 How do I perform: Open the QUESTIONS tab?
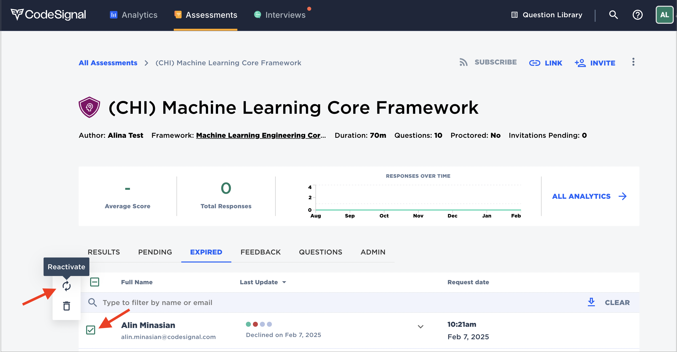pyautogui.click(x=320, y=252)
